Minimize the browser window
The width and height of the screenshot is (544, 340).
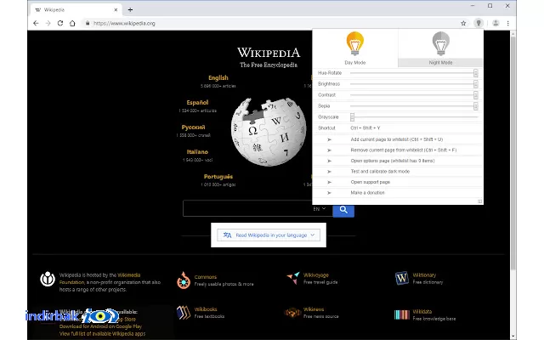pos(473,6)
